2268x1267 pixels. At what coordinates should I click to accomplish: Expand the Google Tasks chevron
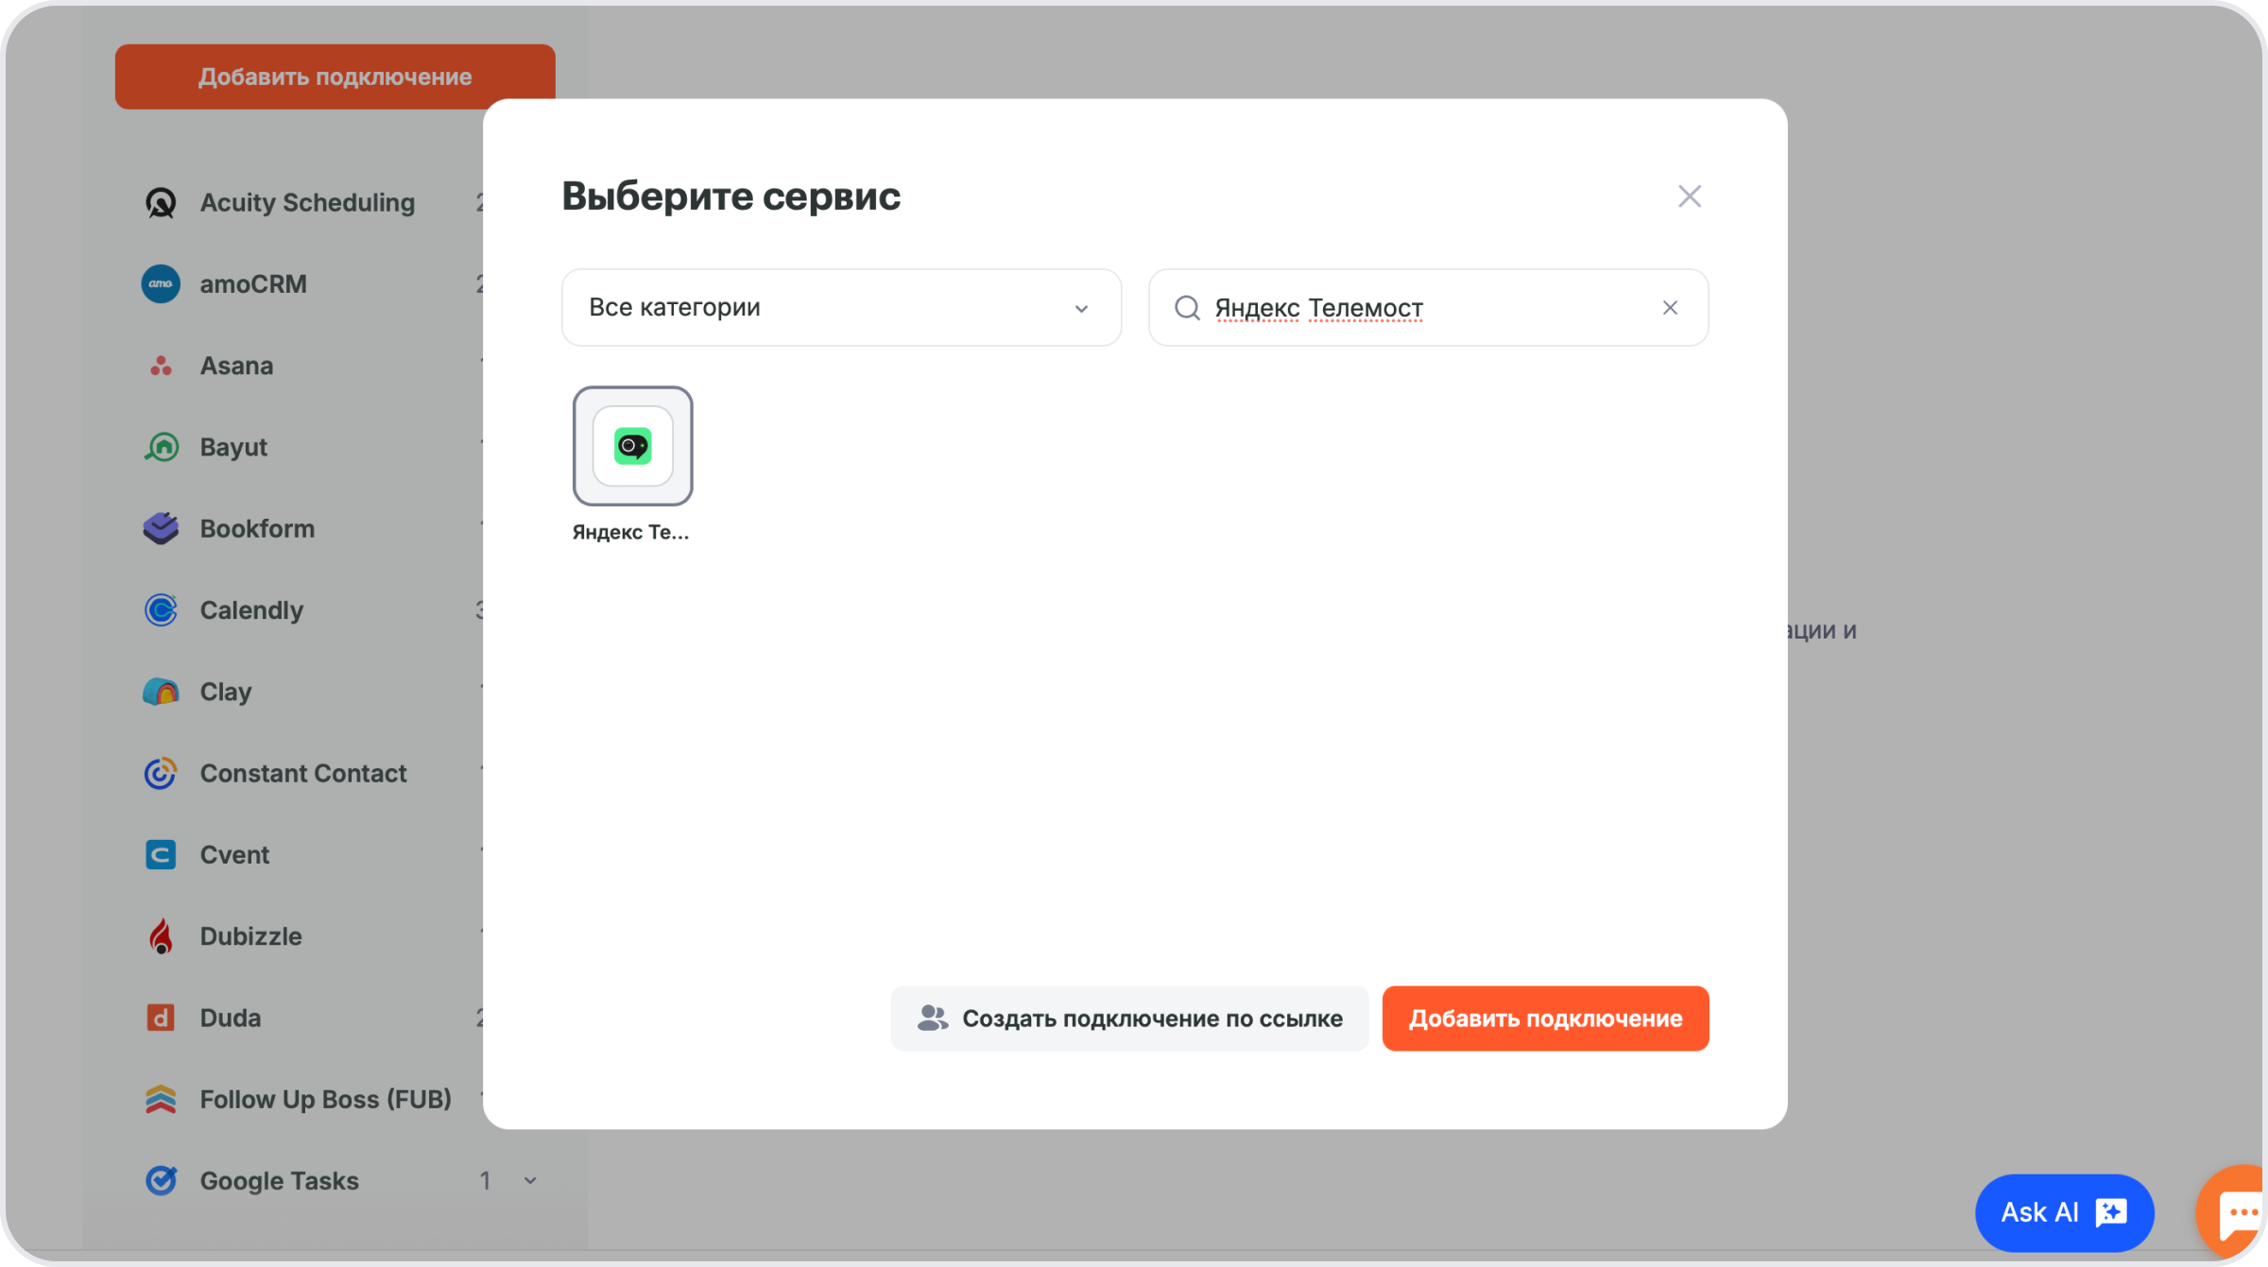pyautogui.click(x=530, y=1181)
